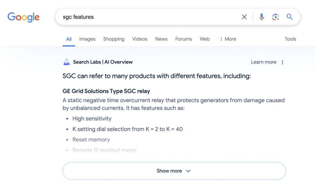Open the AI Overview three-dot options menu

(x=282, y=62)
